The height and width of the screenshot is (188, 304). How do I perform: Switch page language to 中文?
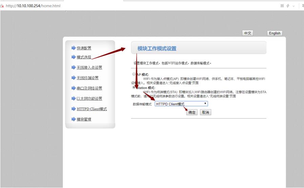[248, 33]
